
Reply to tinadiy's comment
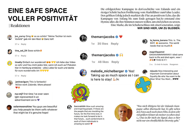pyautogui.click(x=23, y=76)
